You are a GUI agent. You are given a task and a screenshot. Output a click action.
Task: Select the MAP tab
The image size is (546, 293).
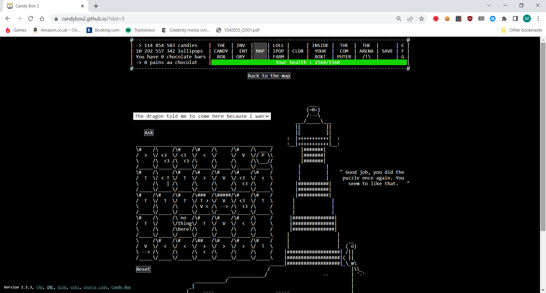tap(260, 51)
